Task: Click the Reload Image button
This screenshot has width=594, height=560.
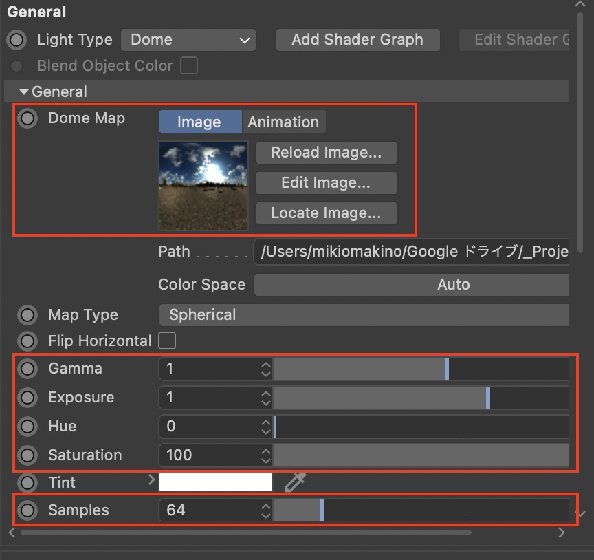Action: coord(326,153)
